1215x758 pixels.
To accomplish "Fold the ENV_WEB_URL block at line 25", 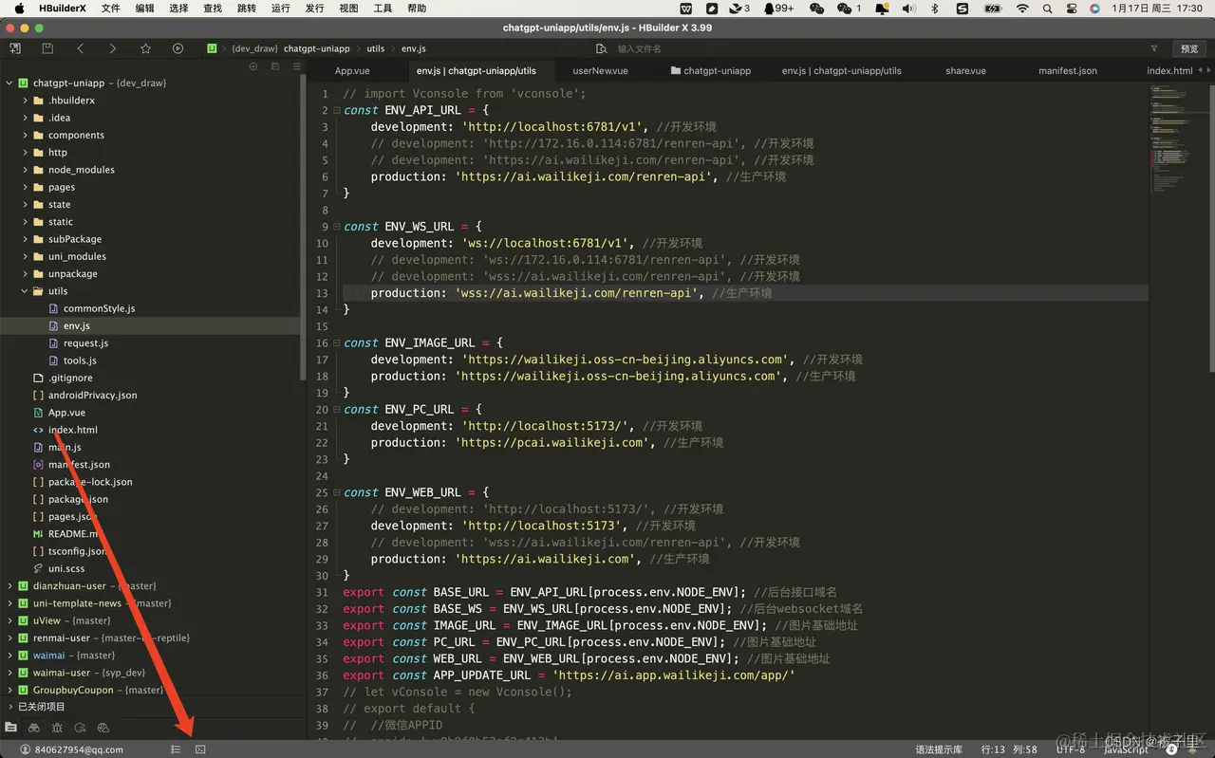I will pyautogui.click(x=337, y=493).
